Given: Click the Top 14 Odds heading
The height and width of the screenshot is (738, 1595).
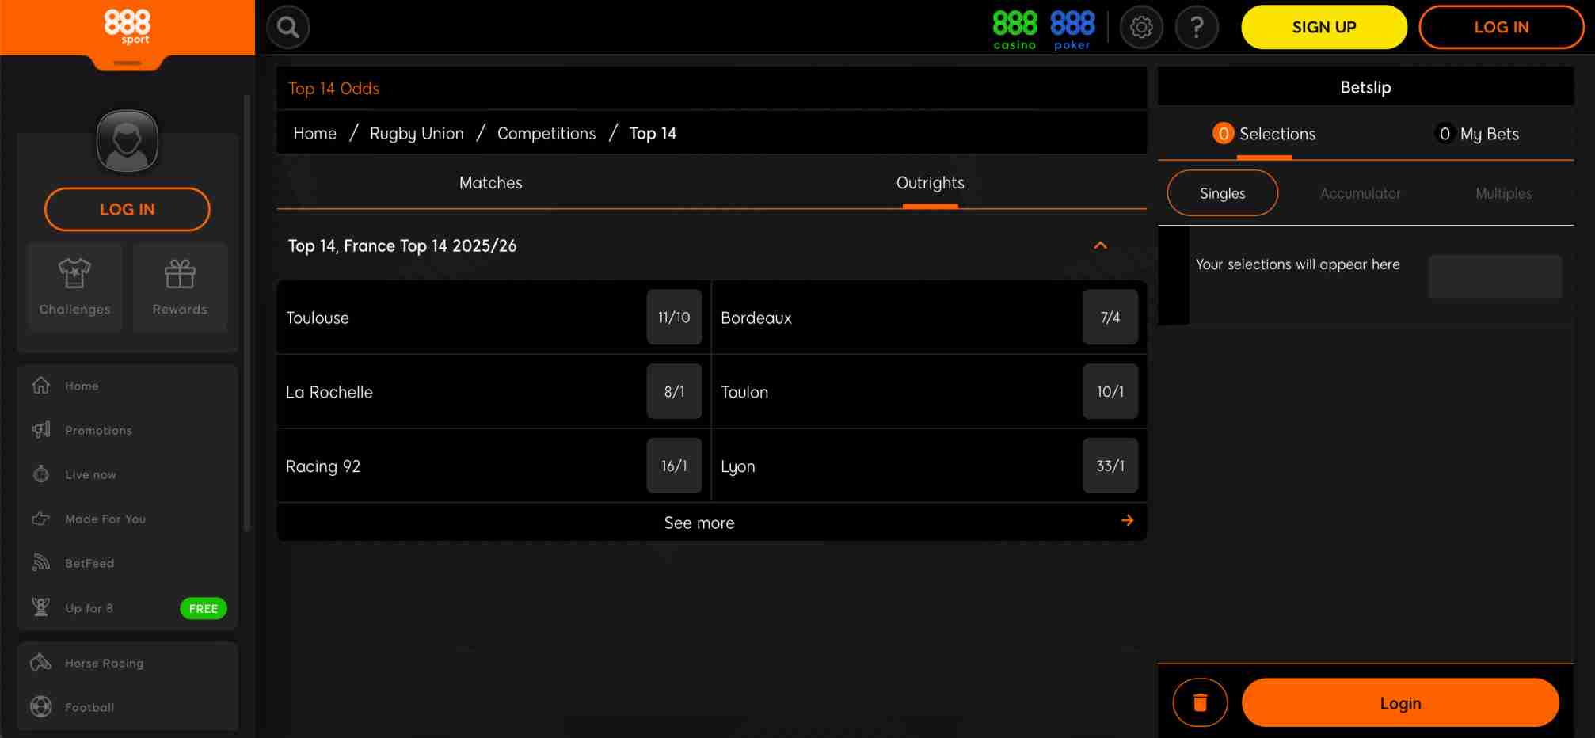Looking at the screenshot, I should click(333, 89).
